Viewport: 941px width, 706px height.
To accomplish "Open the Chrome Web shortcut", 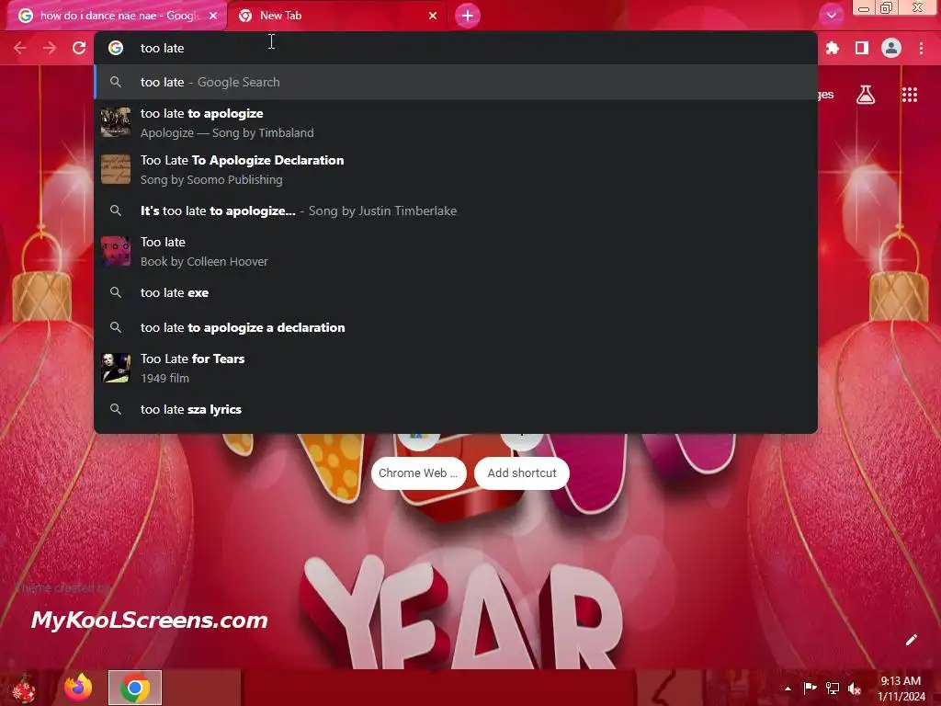I will (x=418, y=473).
